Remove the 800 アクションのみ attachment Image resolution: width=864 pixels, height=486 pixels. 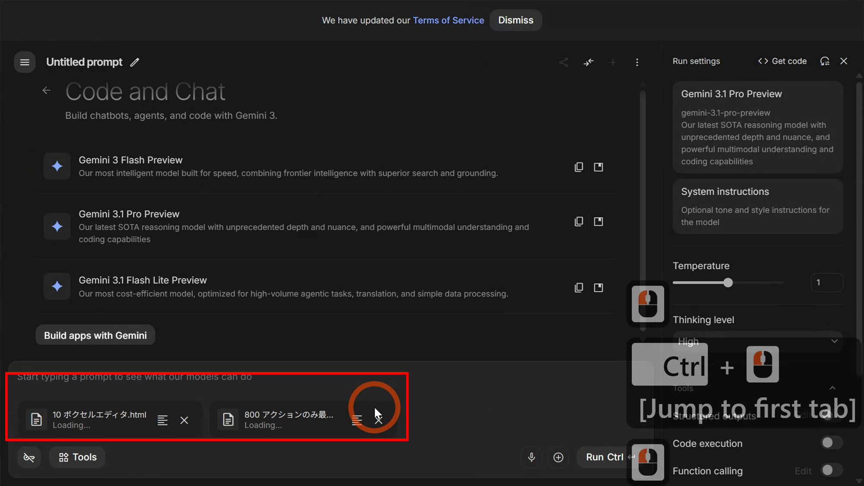tap(378, 420)
